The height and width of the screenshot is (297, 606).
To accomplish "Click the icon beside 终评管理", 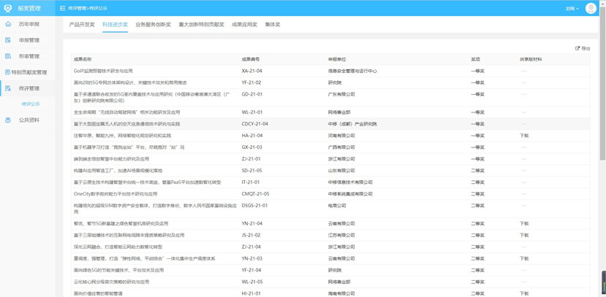I will point(8,88).
